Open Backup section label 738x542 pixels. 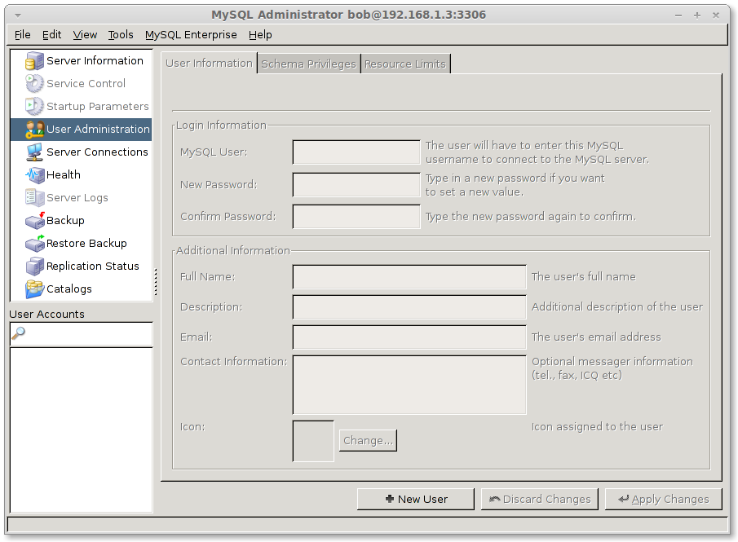[x=65, y=221]
